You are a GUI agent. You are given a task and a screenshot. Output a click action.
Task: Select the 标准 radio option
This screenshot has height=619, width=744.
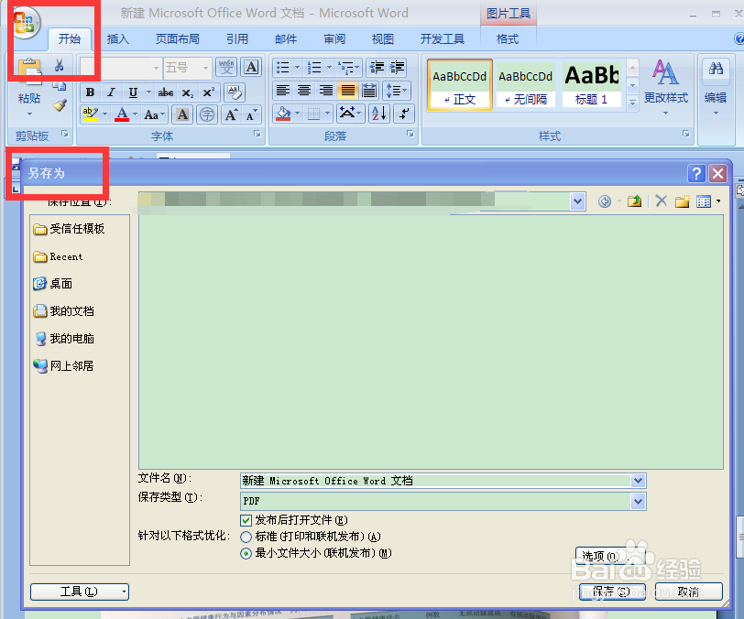coord(246,537)
